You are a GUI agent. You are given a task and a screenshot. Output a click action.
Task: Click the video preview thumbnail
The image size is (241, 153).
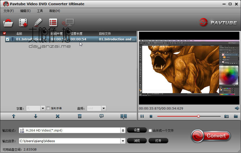click(189, 68)
